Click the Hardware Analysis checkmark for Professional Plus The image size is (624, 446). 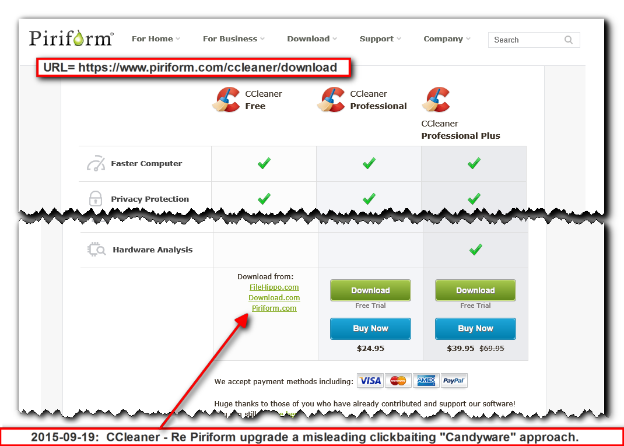(475, 249)
